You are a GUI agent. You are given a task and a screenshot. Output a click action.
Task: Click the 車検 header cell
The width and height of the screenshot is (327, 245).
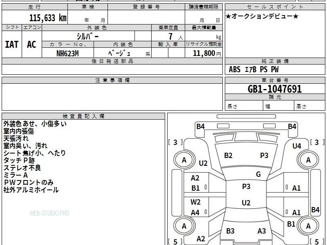coord(88,7)
